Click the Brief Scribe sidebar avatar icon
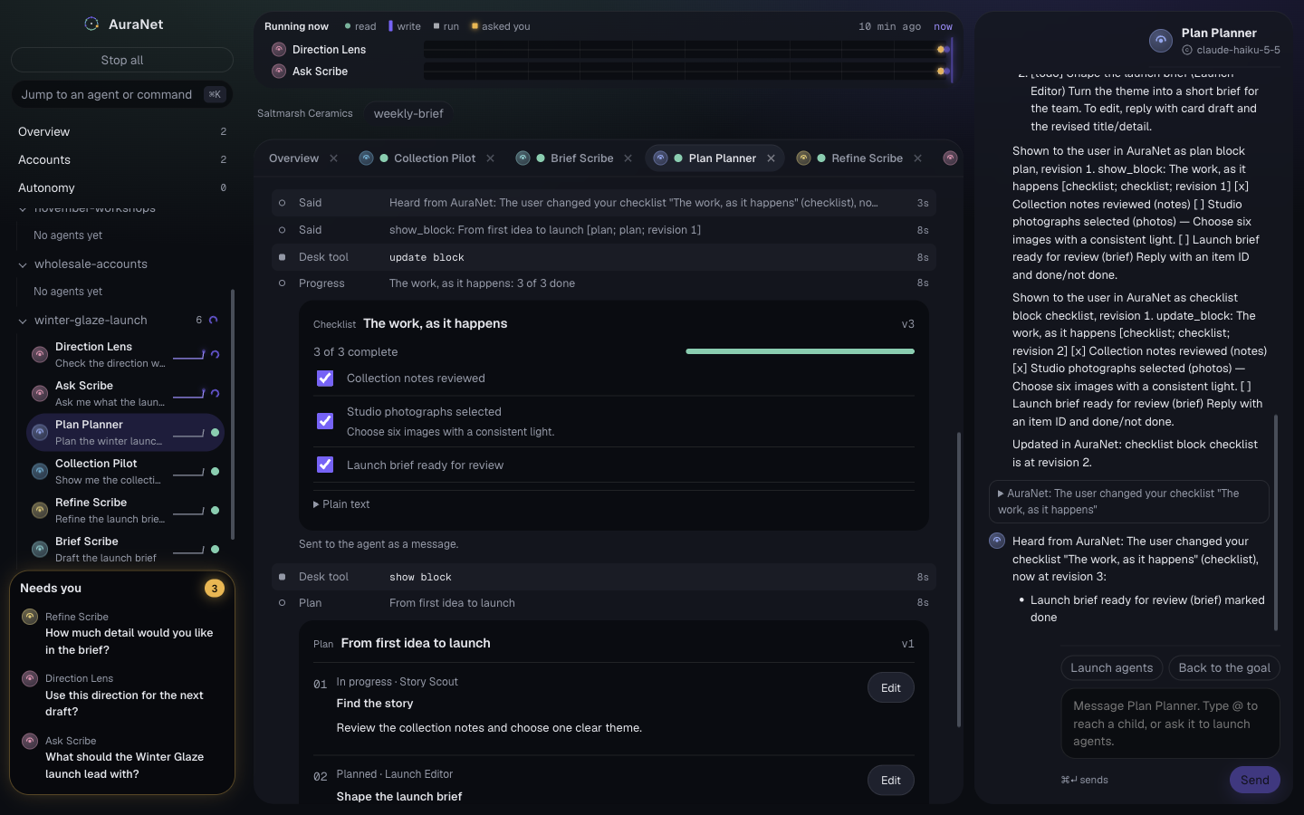Viewport: 1304px width, 815px height. tap(40, 550)
